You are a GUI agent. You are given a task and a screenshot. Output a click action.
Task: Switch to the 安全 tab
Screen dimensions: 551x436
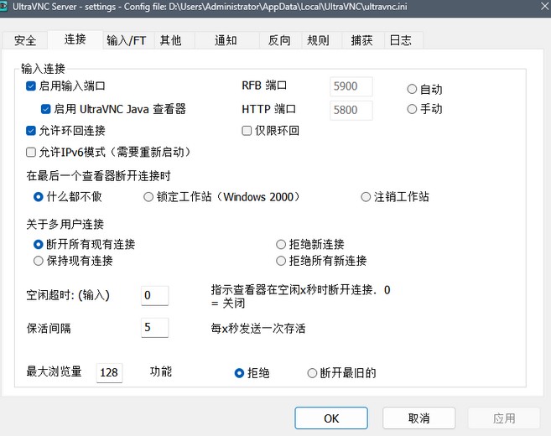(x=25, y=40)
